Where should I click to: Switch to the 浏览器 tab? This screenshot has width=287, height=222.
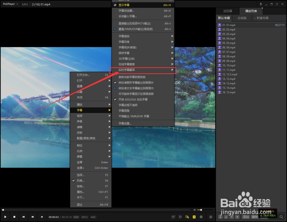[x=227, y=11]
